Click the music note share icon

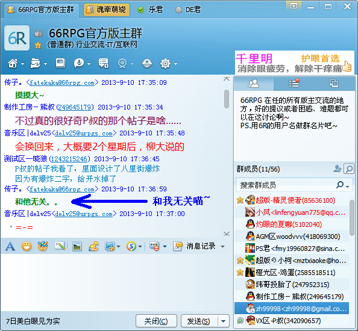[93, 246]
